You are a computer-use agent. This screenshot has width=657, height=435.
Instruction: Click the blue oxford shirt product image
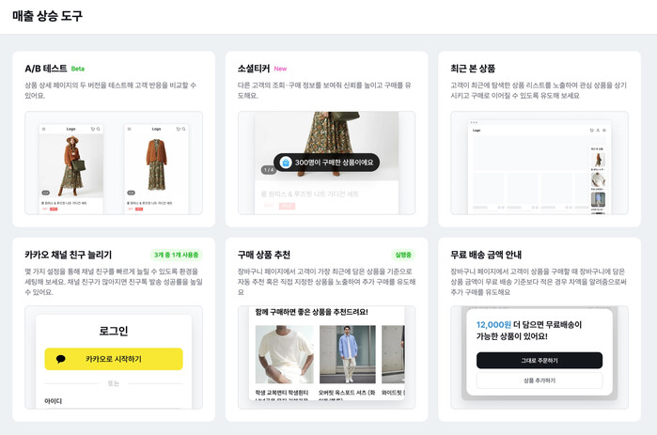click(347, 354)
